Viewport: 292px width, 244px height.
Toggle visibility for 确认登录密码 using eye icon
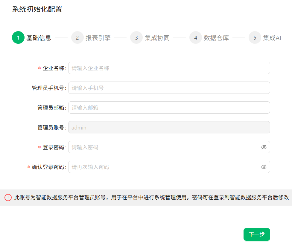(264, 167)
